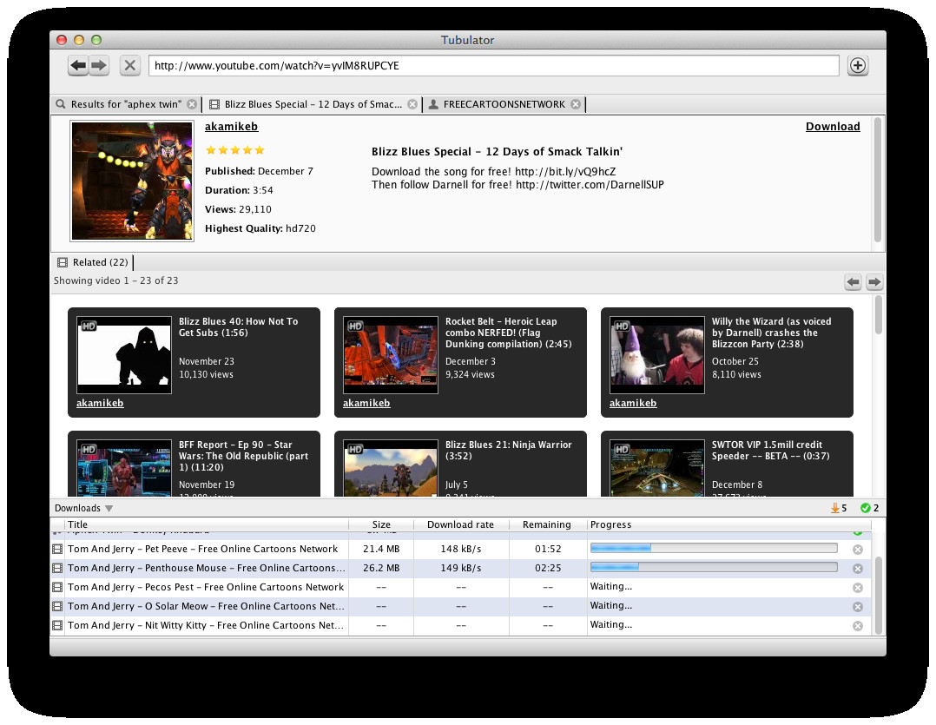The image size is (936, 725).
Task: Click the plus button beside the URL field
Action: (x=858, y=65)
